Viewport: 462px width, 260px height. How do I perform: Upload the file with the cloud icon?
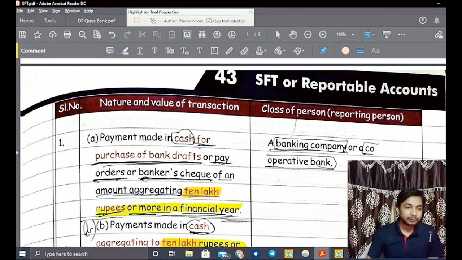click(53, 35)
